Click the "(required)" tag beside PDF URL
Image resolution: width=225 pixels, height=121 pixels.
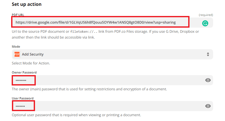click(x=206, y=15)
